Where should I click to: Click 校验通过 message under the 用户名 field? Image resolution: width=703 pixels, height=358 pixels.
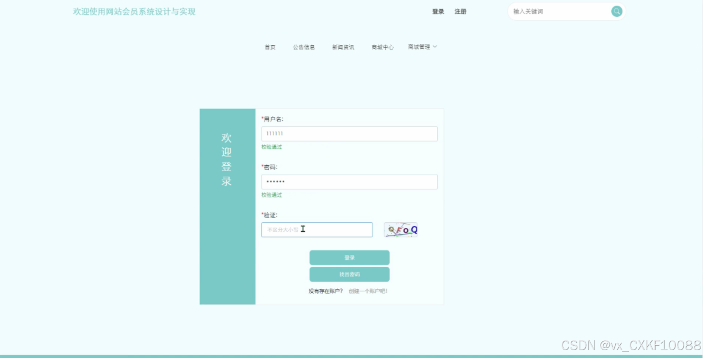coord(272,147)
